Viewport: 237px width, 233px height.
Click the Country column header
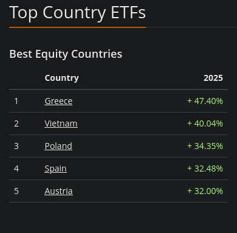(62, 78)
